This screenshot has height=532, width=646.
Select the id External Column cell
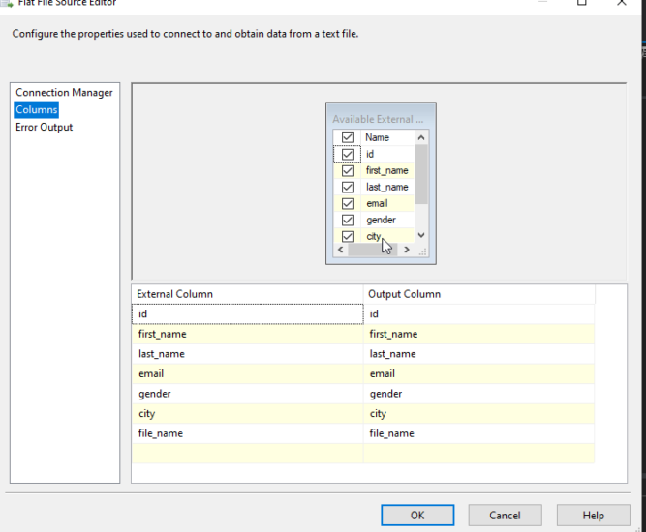(247, 314)
